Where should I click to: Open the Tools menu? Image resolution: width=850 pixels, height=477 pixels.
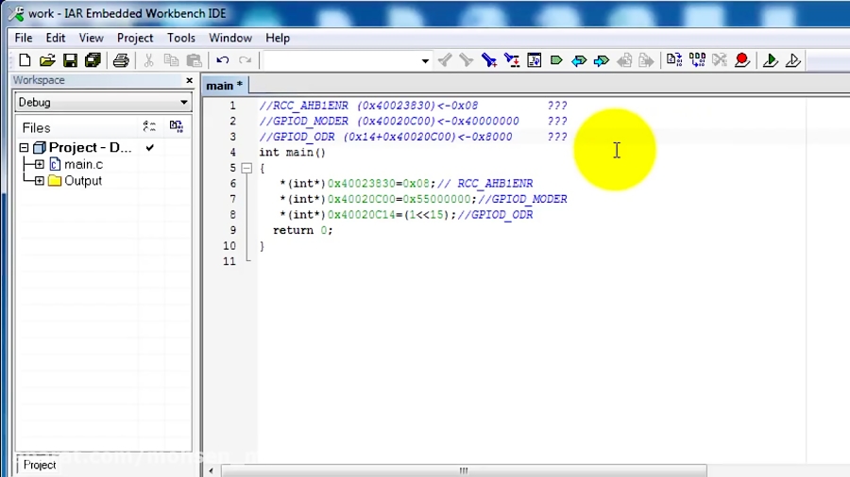pos(181,38)
